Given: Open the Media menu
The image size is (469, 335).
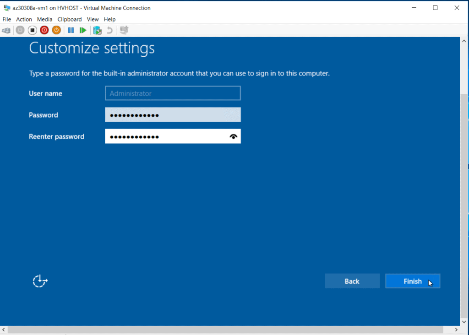Looking at the screenshot, I should (44, 19).
